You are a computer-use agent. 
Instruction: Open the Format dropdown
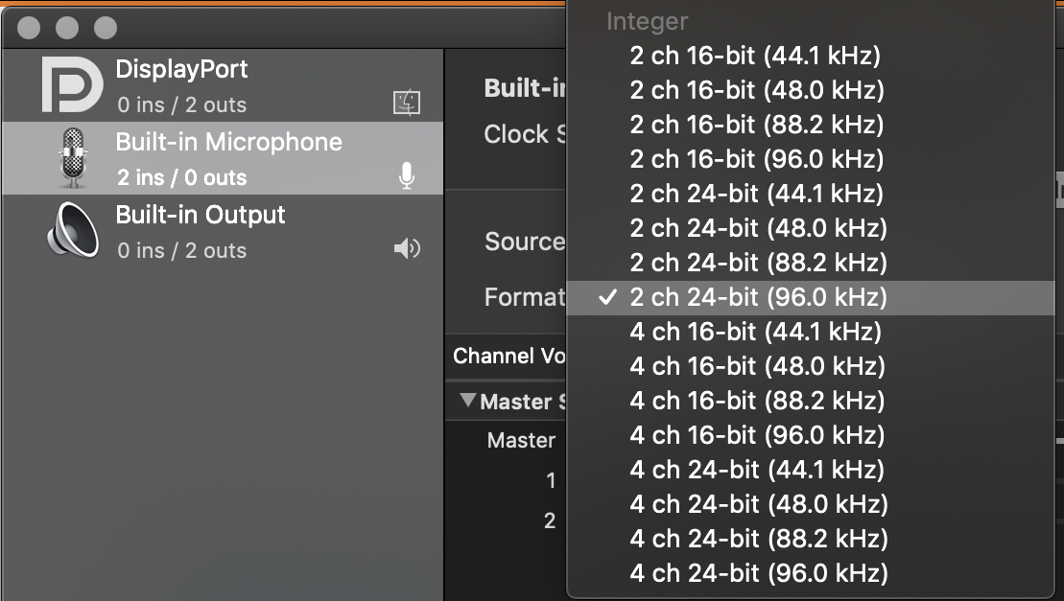click(523, 297)
